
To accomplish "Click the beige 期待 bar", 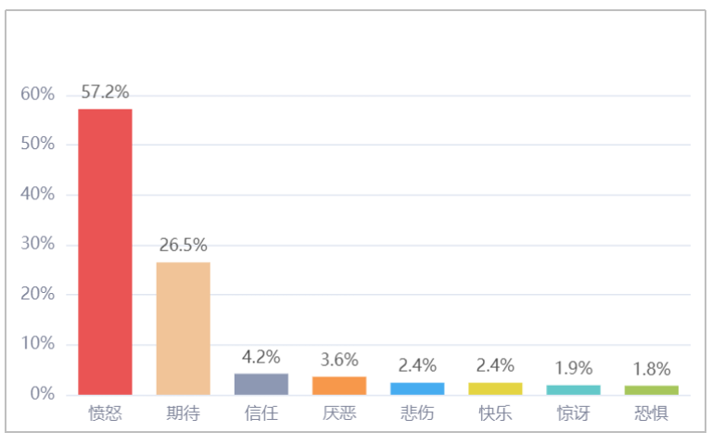I will 183,329.
